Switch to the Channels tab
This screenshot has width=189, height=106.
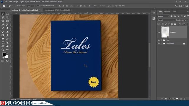pos(167,12)
